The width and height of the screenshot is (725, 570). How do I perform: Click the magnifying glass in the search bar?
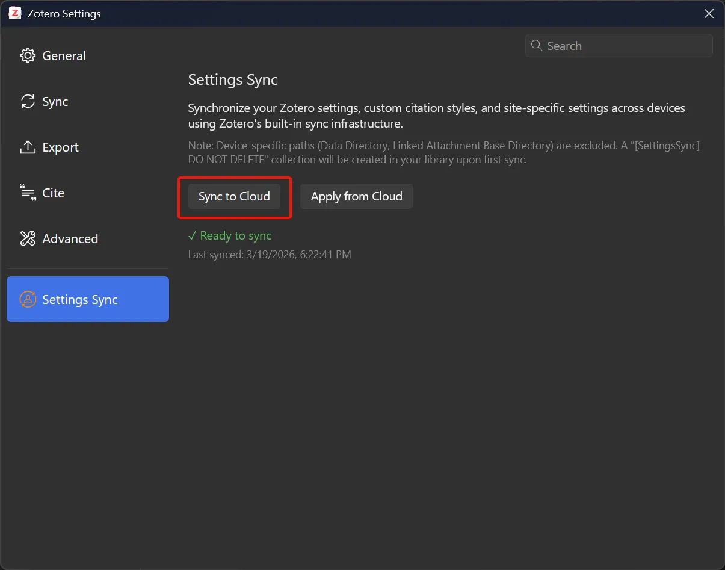536,45
